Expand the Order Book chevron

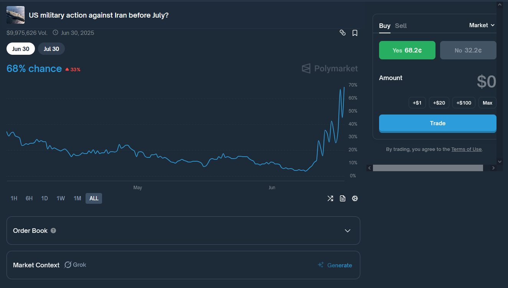coord(348,231)
